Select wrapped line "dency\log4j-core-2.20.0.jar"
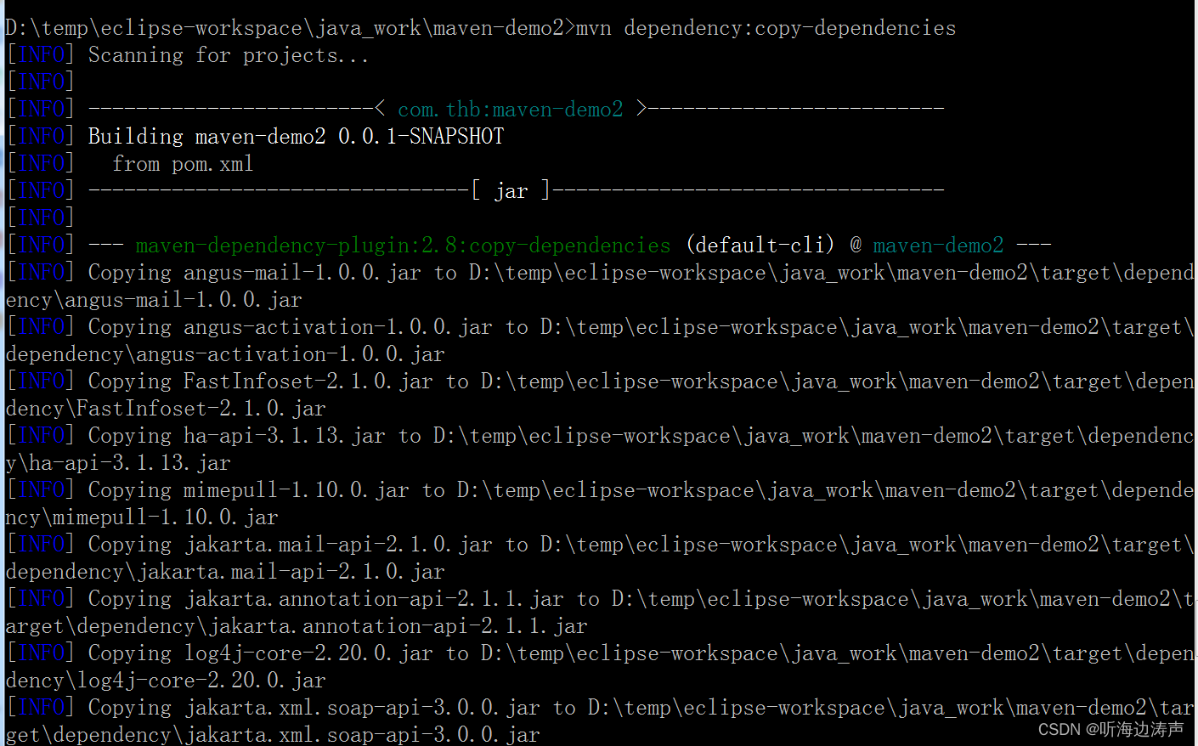 (x=166, y=681)
